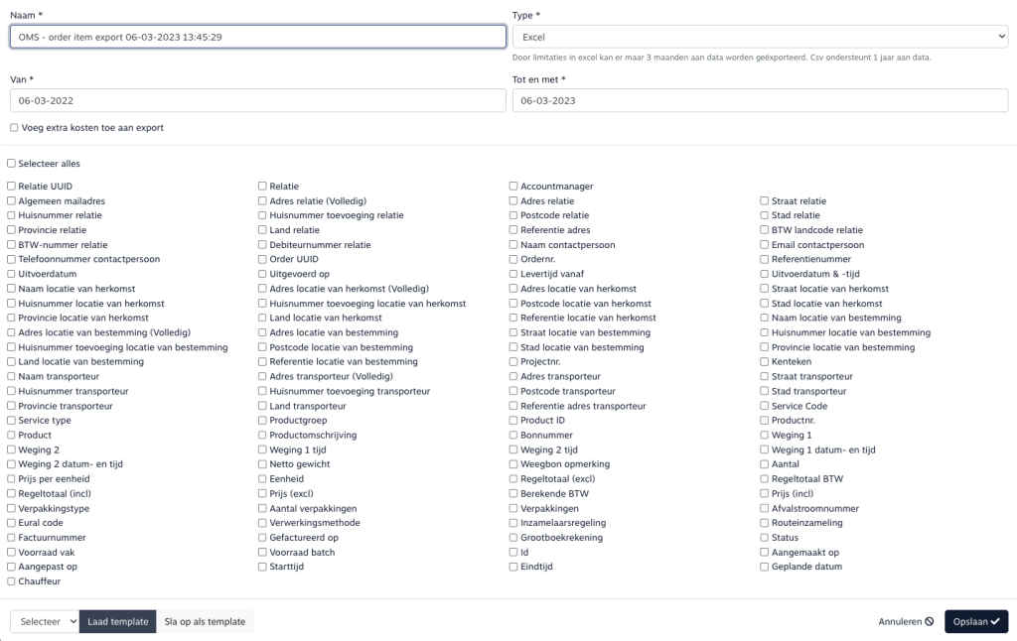
Task: Click Sla op als template
Action: pyautogui.click(x=205, y=622)
